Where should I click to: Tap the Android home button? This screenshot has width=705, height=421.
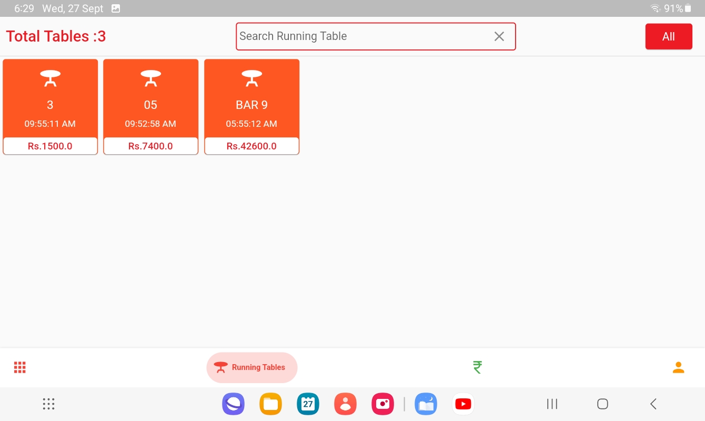[x=603, y=404]
